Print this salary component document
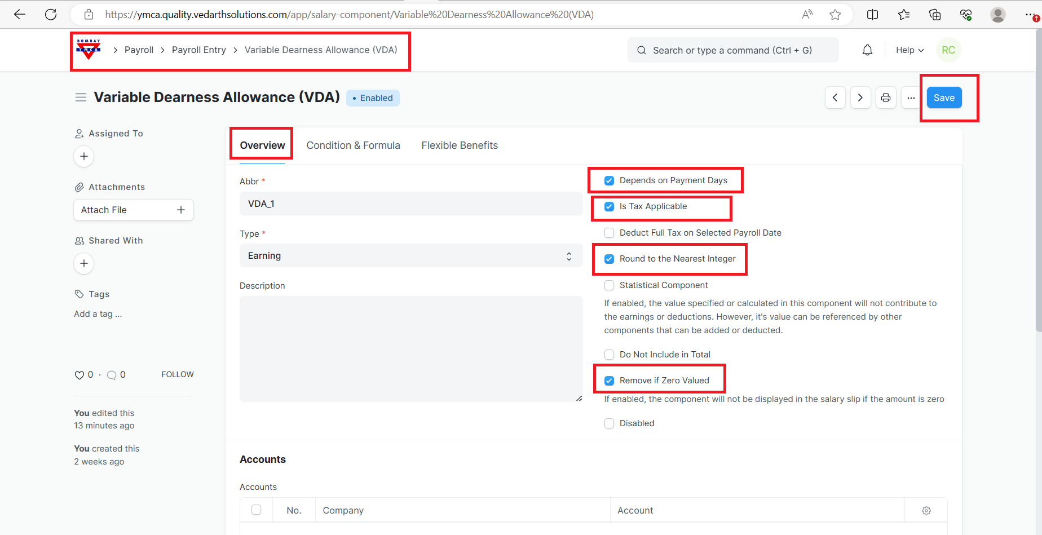This screenshot has height=535, width=1042. click(886, 98)
